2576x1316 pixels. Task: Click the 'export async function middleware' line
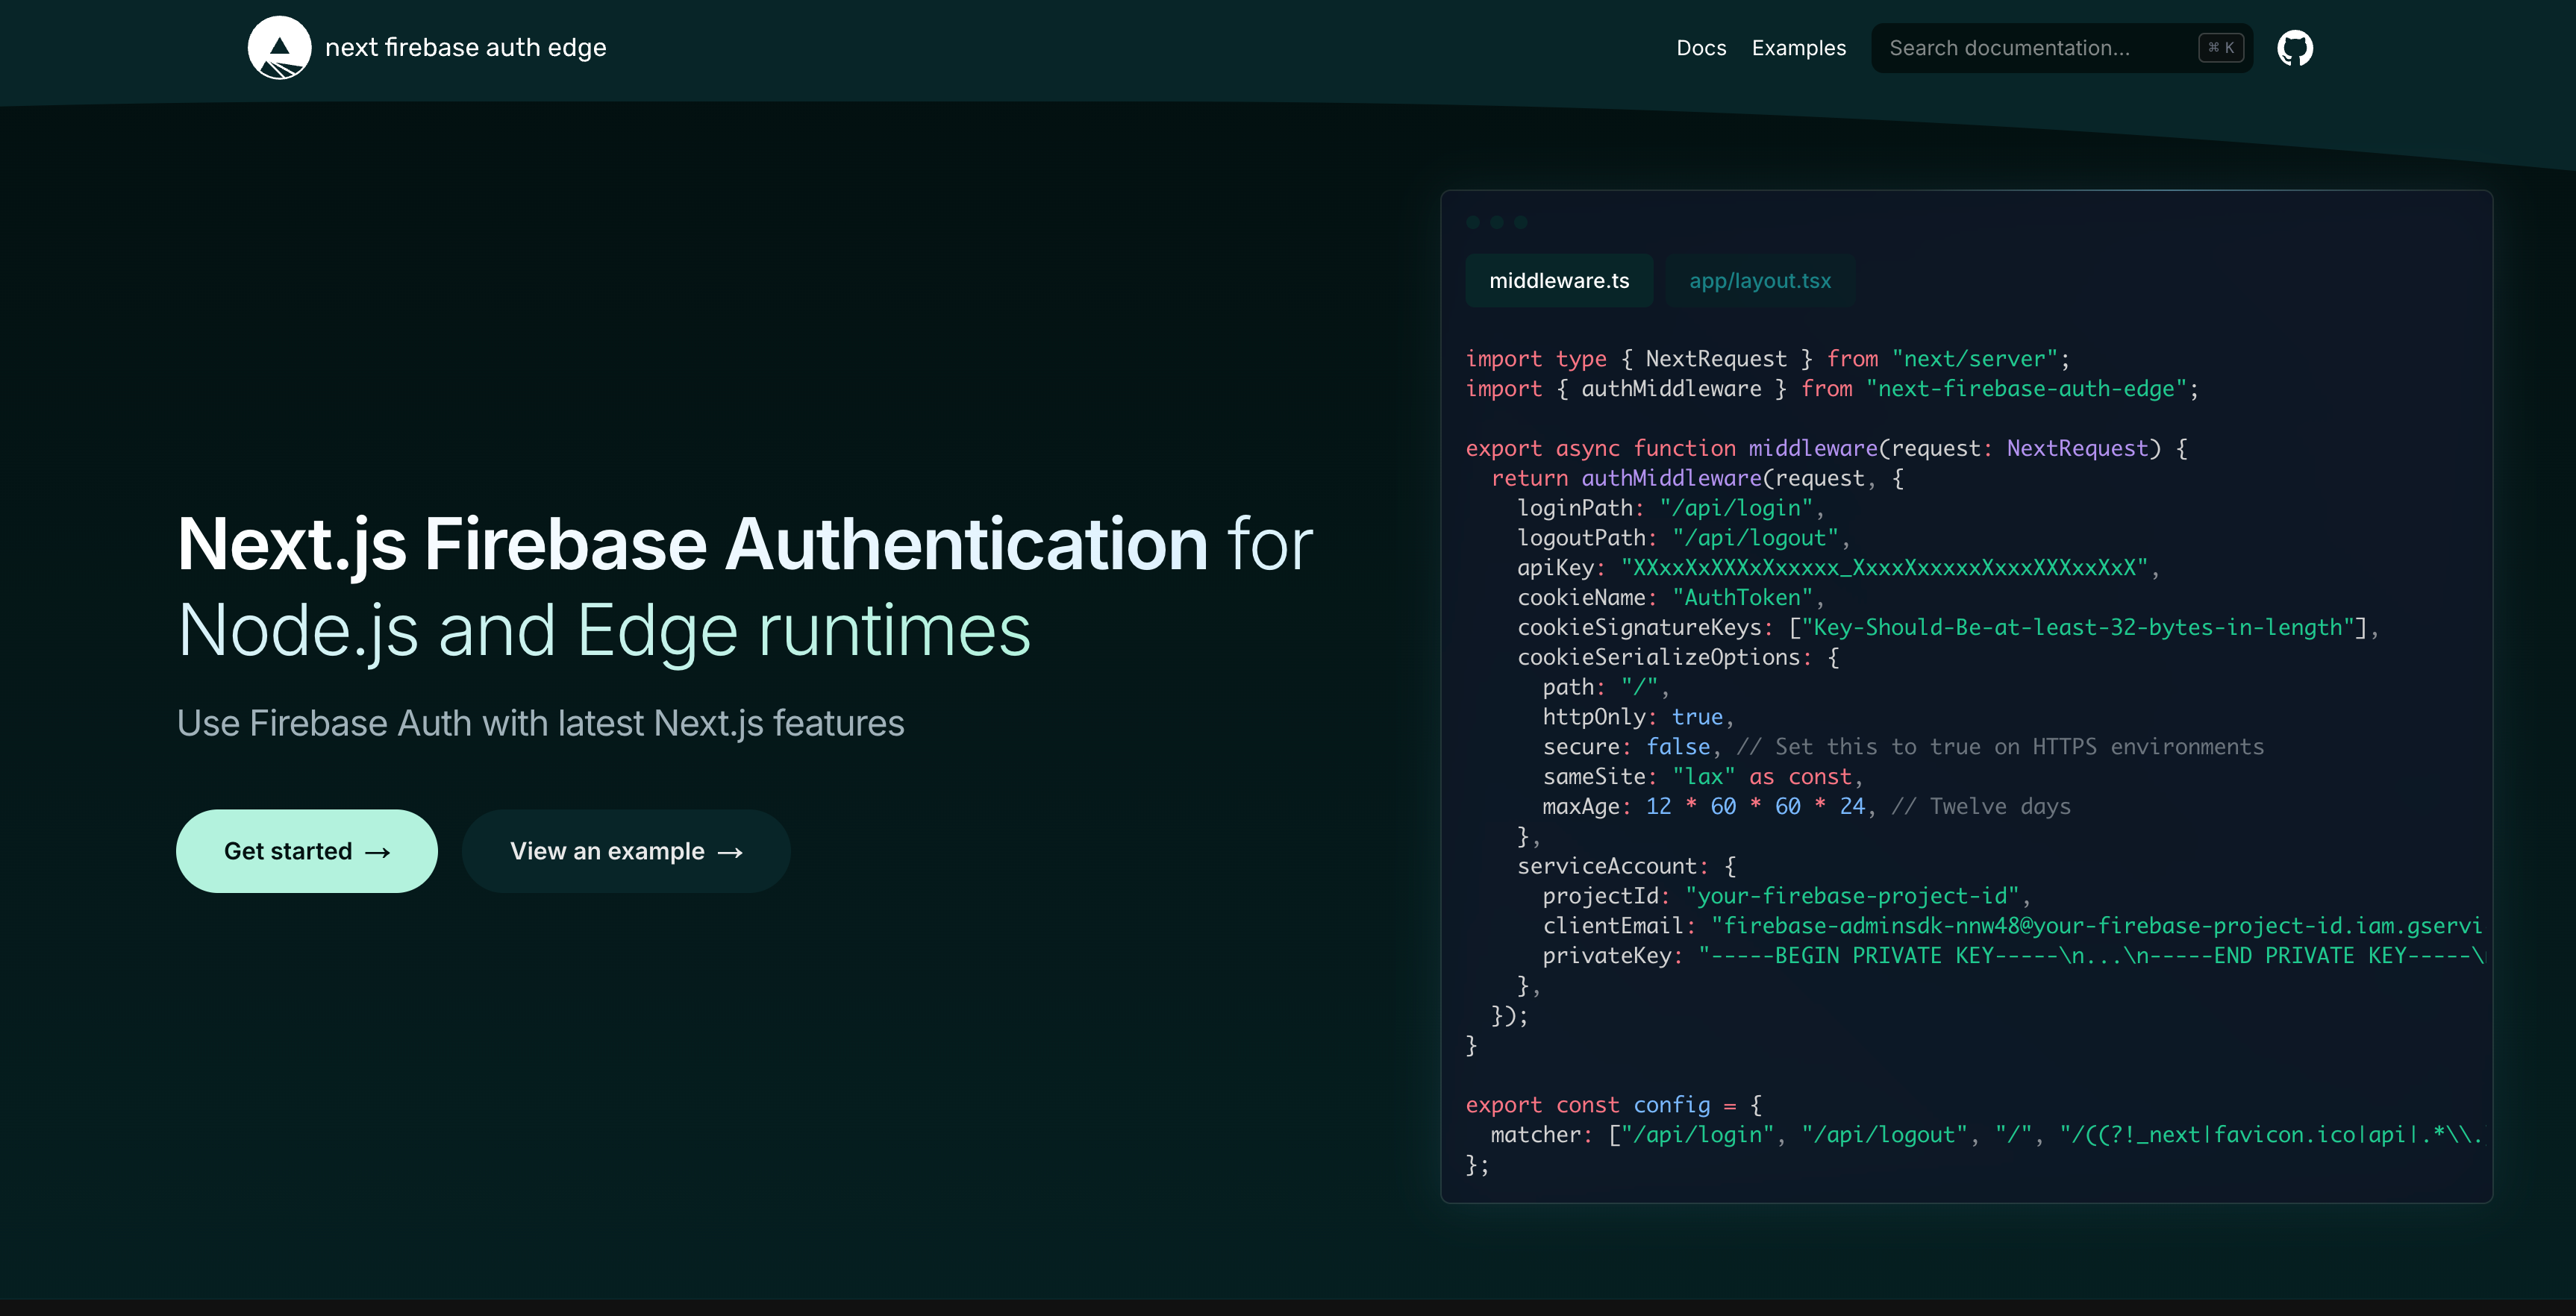click(x=1826, y=449)
